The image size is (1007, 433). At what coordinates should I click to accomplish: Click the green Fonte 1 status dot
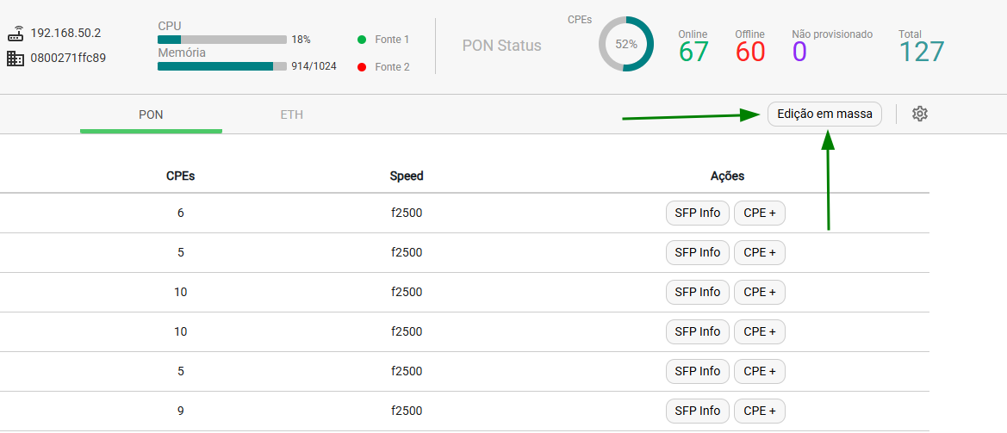tap(362, 40)
